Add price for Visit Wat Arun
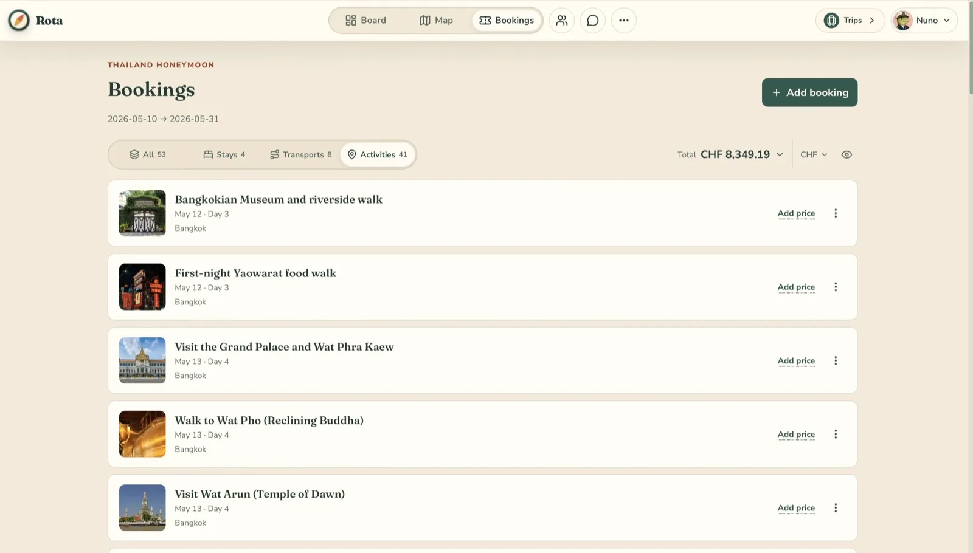973x553 pixels. coord(796,507)
